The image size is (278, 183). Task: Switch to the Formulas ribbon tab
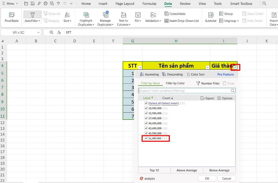click(x=149, y=4)
